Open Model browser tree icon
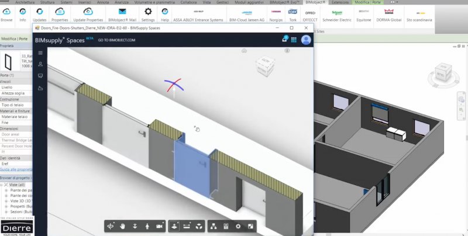 click(x=214, y=227)
